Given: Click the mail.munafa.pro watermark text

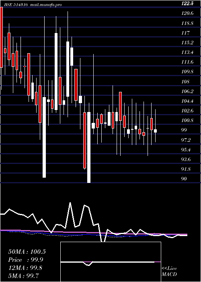Looking at the screenshot, I should (x=45, y=5).
